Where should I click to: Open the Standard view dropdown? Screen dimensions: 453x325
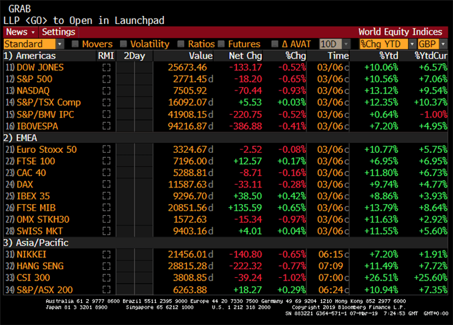pos(33,44)
